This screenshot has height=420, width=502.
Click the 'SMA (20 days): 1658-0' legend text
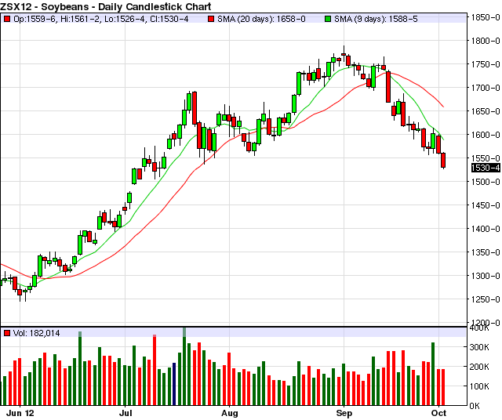point(261,19)
